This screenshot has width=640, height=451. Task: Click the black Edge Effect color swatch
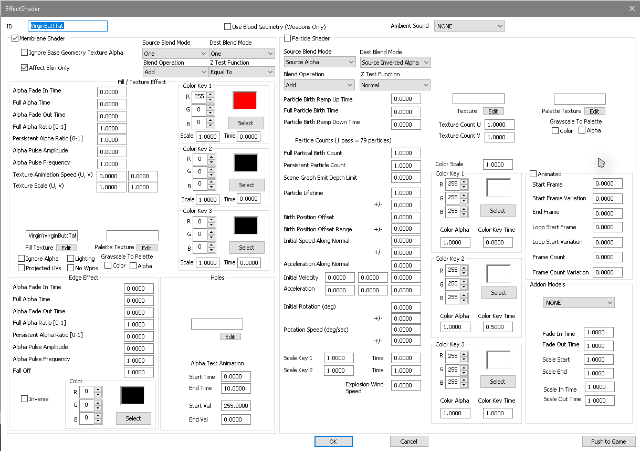pos(132,395)
